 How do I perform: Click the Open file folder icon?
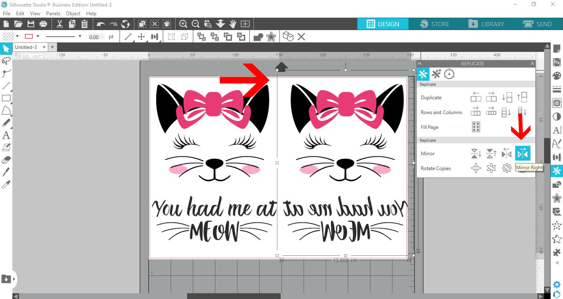[18, 24]
